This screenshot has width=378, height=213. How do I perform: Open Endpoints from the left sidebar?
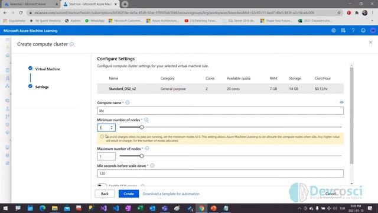tap(8, 133)
